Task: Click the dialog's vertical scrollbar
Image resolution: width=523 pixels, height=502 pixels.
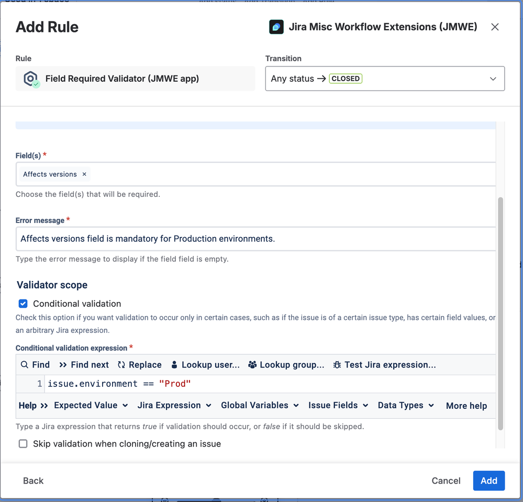Action: pos(500,314)
